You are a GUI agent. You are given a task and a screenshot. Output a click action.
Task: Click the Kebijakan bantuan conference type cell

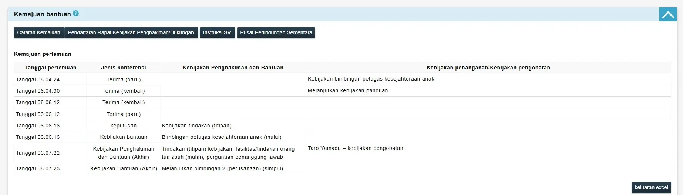(x=124, y=137)
